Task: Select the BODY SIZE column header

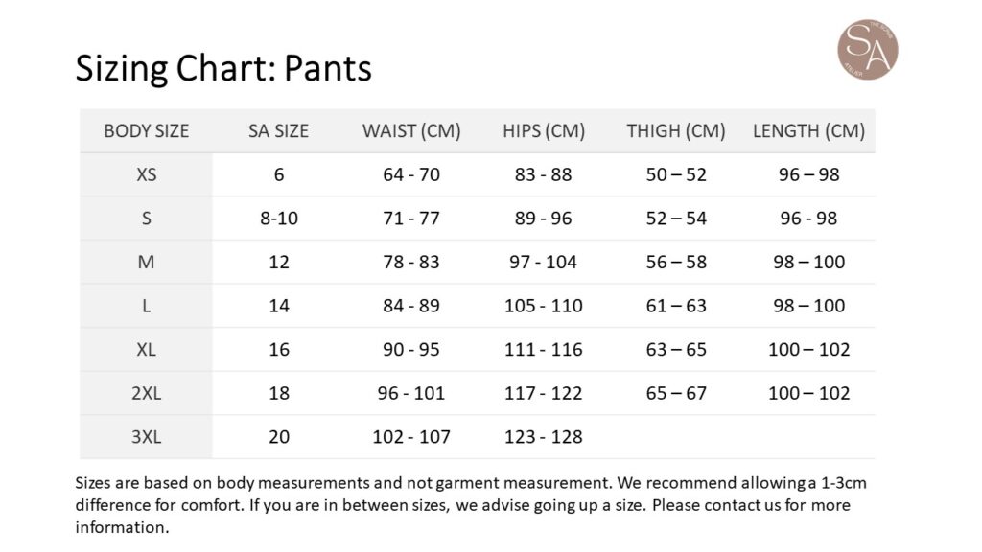Action: click(146, 131)
